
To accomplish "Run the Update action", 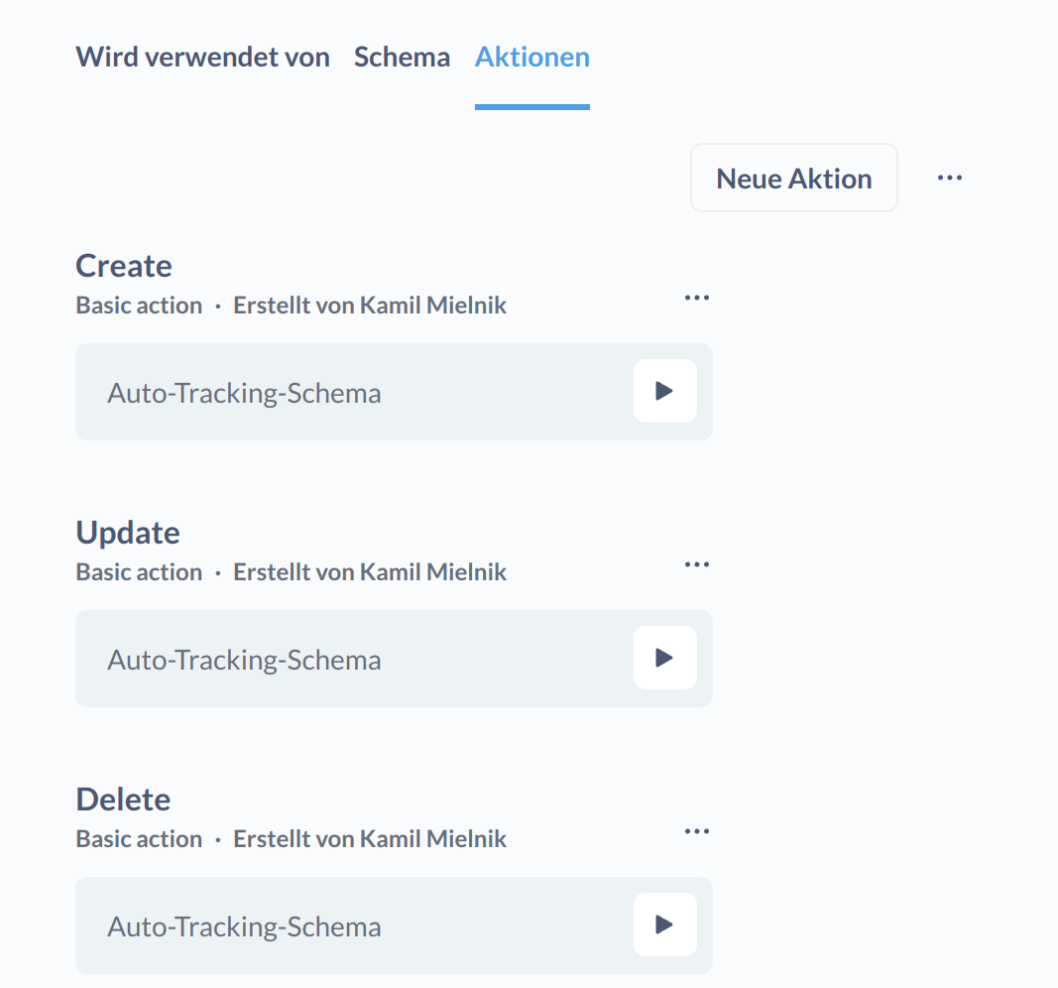I will point(664,658).
